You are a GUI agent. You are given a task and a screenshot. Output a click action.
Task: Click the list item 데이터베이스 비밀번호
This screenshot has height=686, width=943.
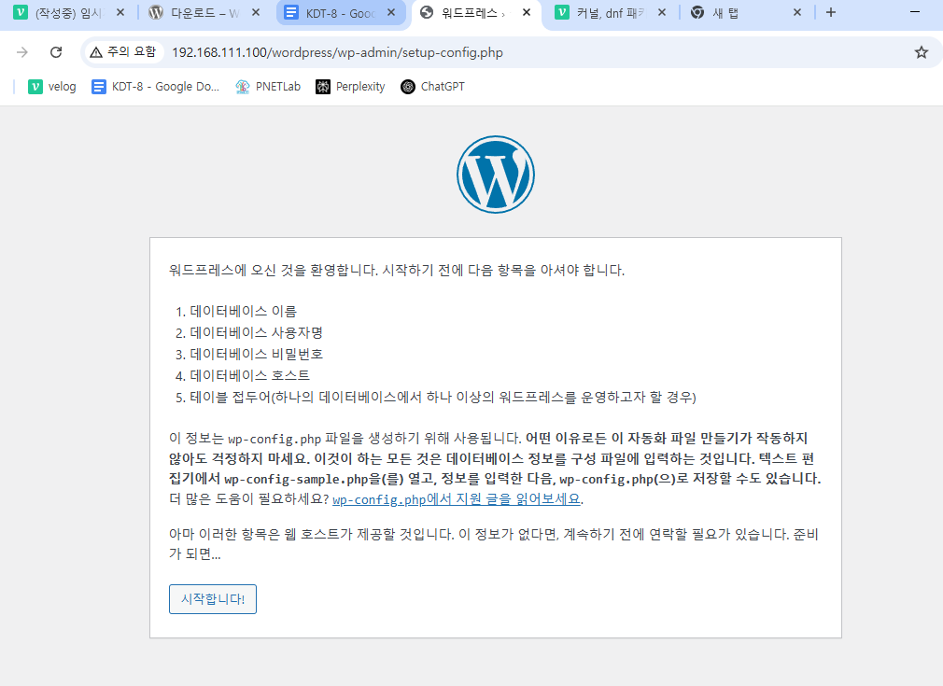coord(257,354)
